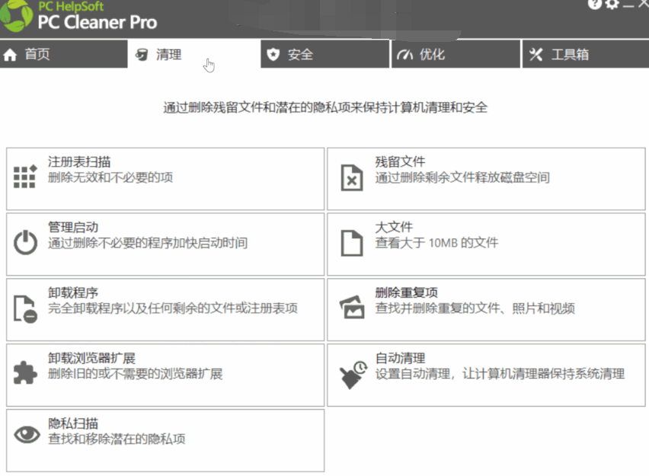Viewport: 649px width, 476px height.
Task: Click the file-minus icon for 卸载程序
Action: pyautogui.click(x=25, y=308)
